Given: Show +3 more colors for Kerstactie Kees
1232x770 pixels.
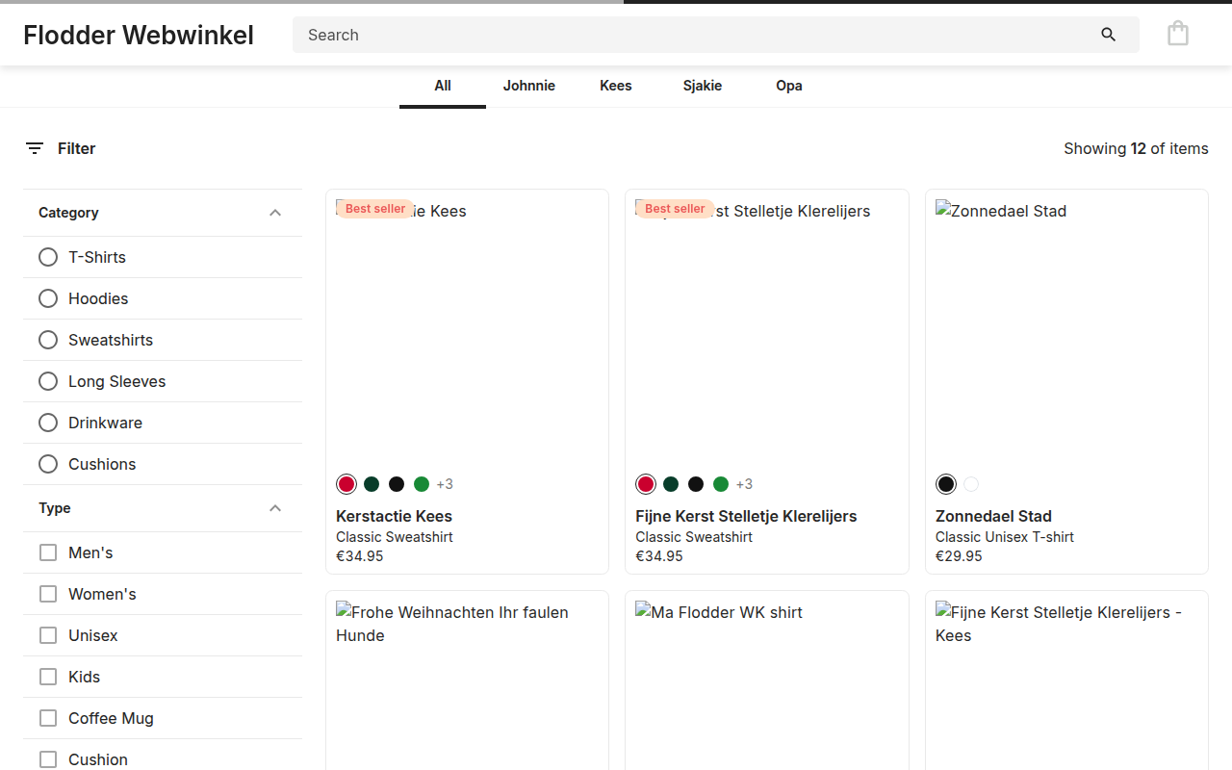Looking at the screenshot, I should (x=445, y=484).
